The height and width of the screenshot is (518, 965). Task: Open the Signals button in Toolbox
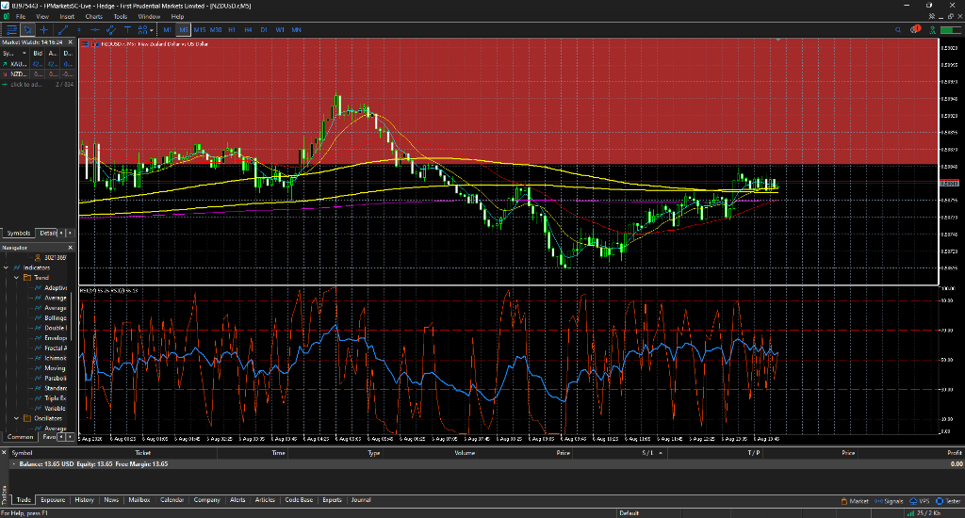click(x=890, y=501)
